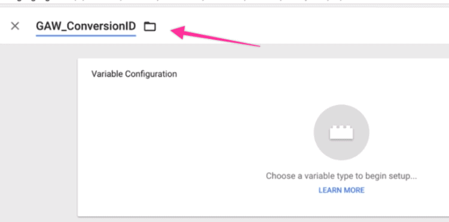Click the empty Variable Configuration card area
The image size is (449, 222).
tap(172, 143)
